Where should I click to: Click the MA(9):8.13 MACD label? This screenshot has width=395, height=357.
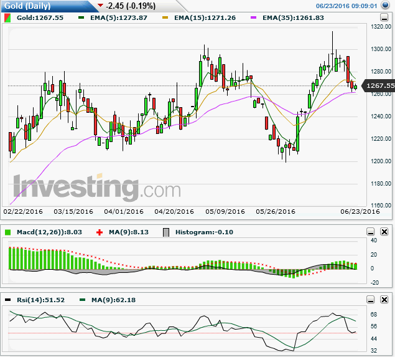[x=129, y=232]
